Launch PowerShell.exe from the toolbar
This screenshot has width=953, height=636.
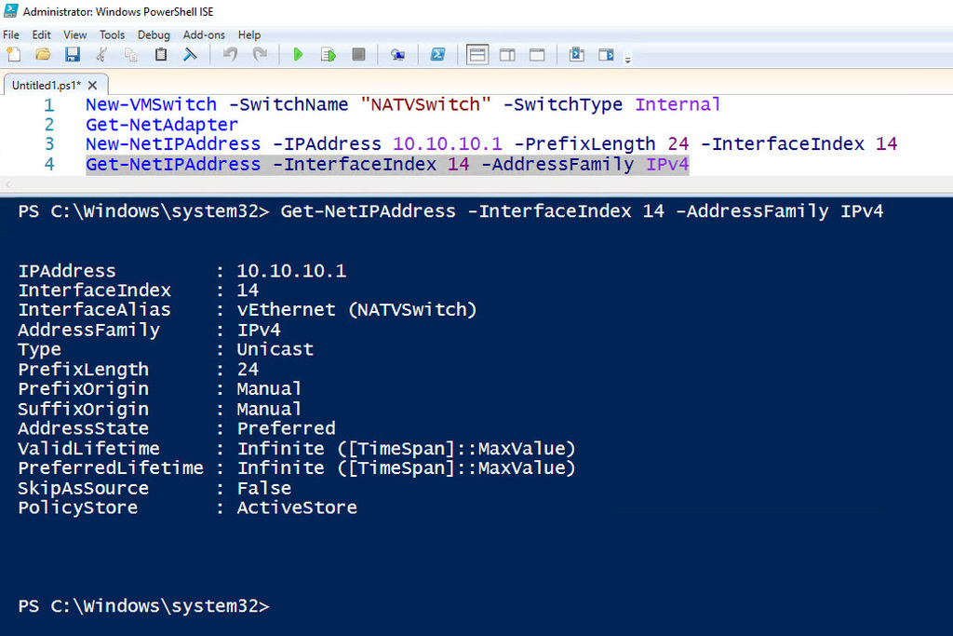[x=437, y=54]
